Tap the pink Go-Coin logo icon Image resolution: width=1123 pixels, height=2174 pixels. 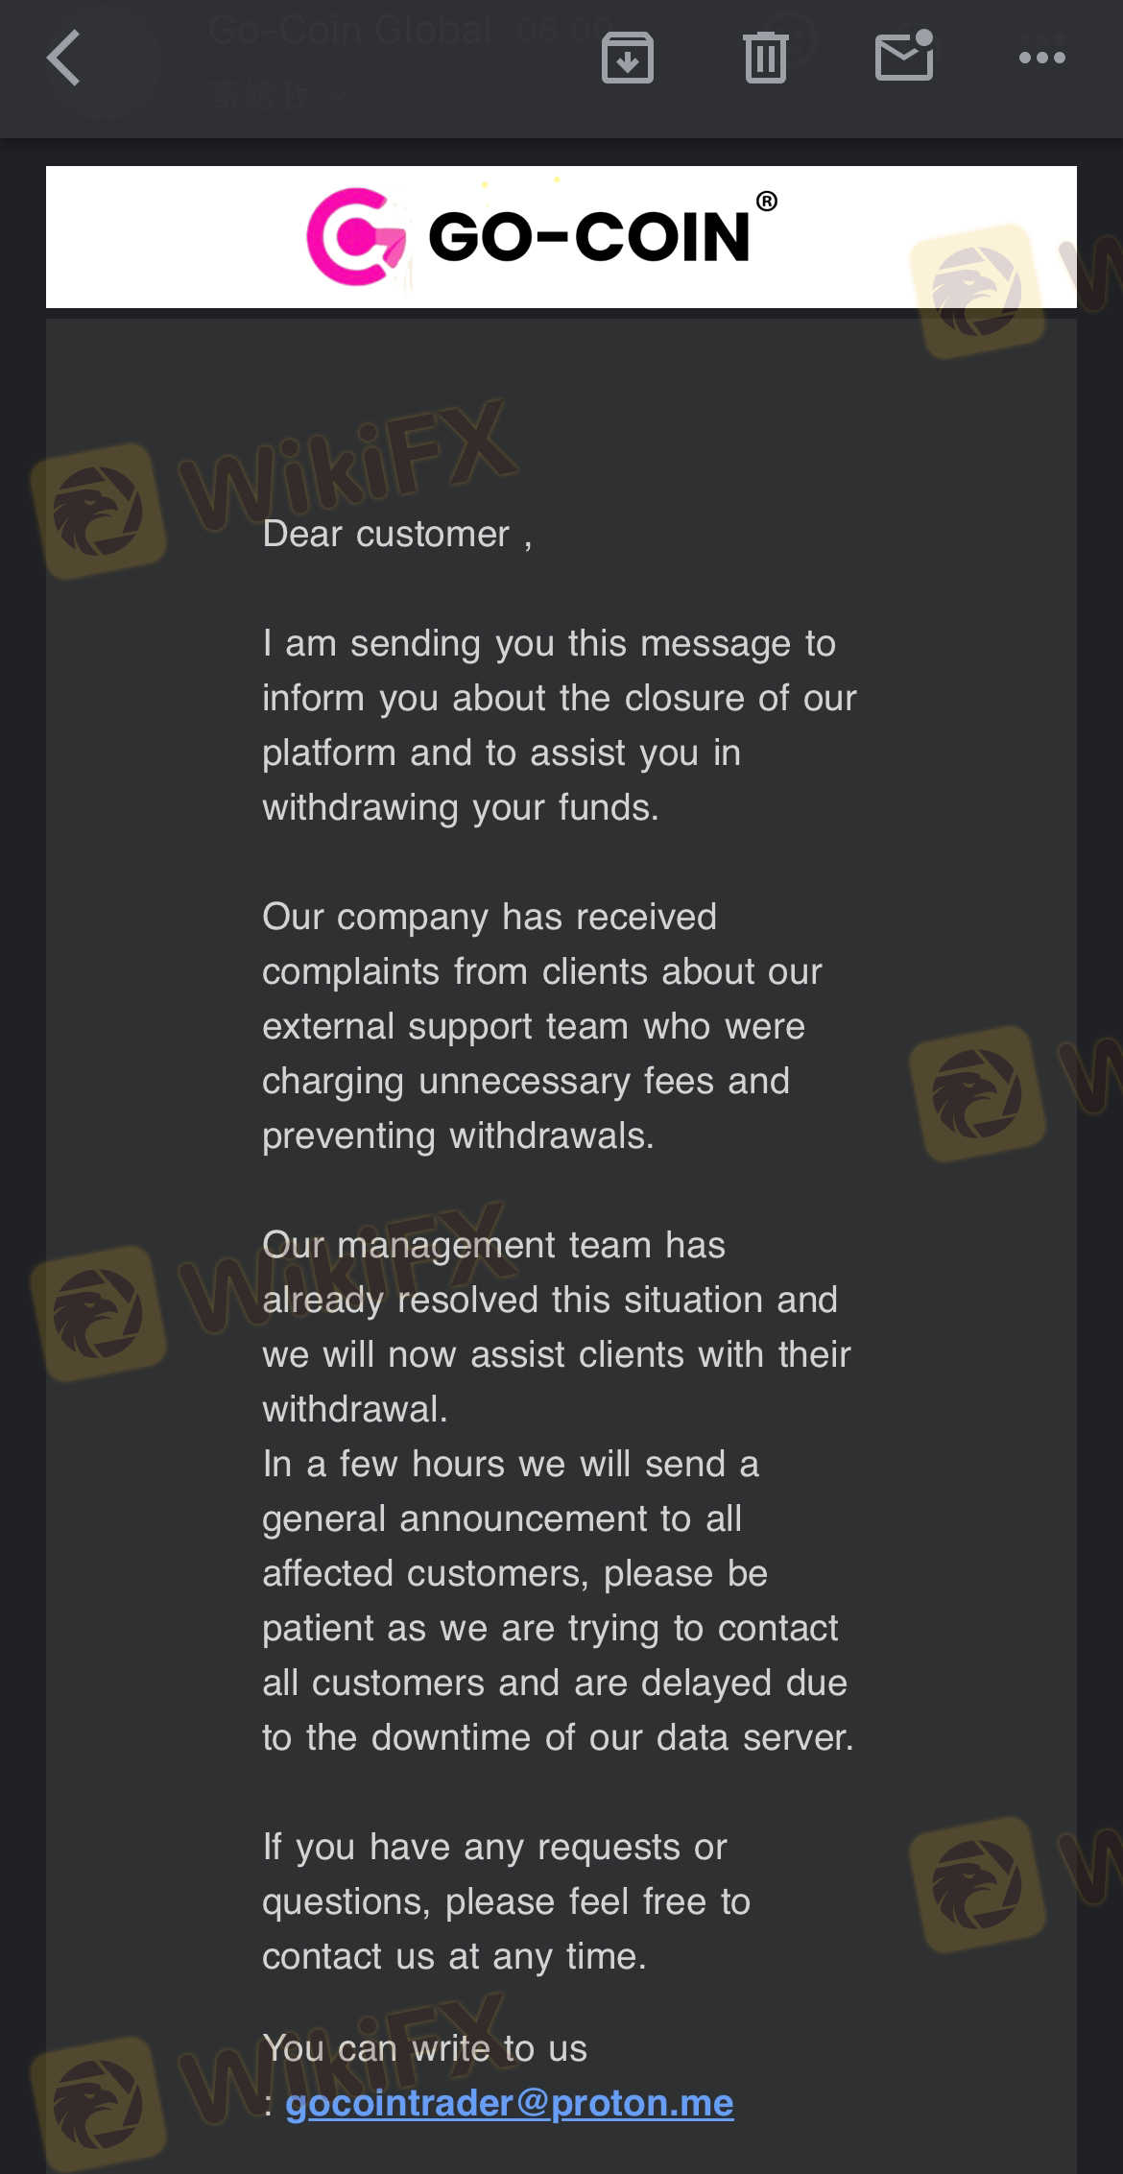point(355,237)
